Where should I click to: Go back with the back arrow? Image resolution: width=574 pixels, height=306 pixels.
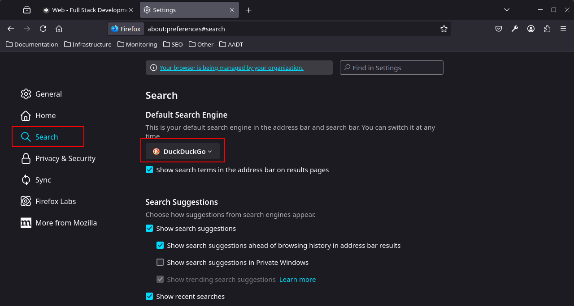[11, 29]
